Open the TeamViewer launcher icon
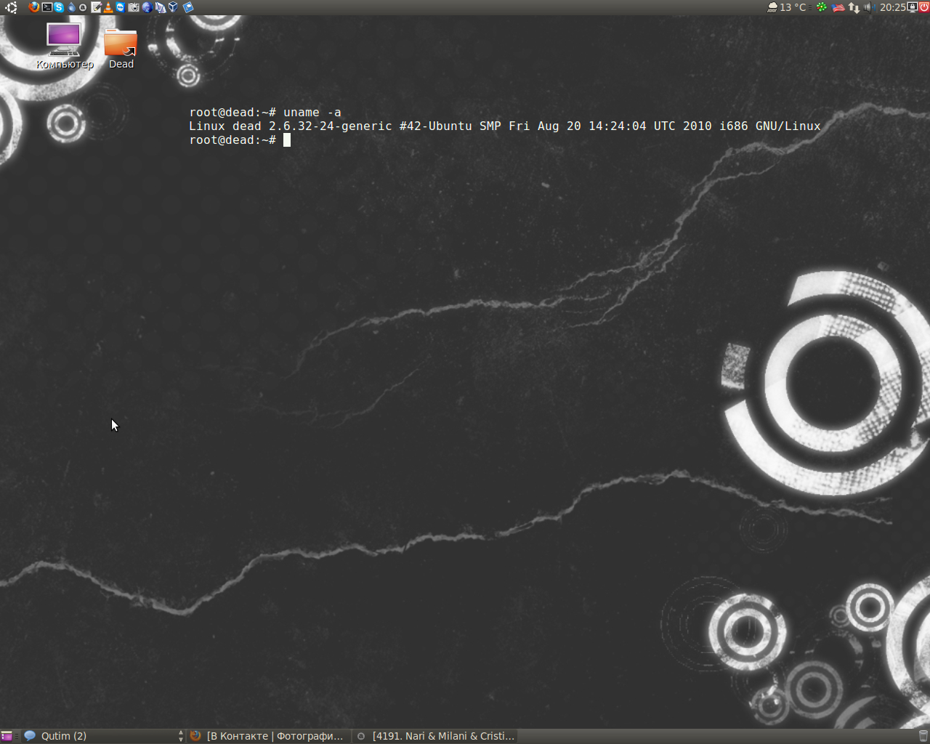The height and width of the screenshot is (744, 930). click(121, 7)
